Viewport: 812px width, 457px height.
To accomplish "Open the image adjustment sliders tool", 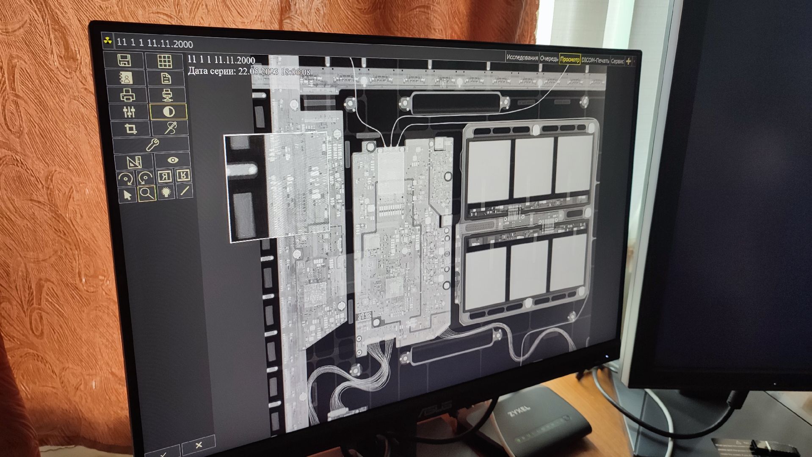I will tap(129, 112).
